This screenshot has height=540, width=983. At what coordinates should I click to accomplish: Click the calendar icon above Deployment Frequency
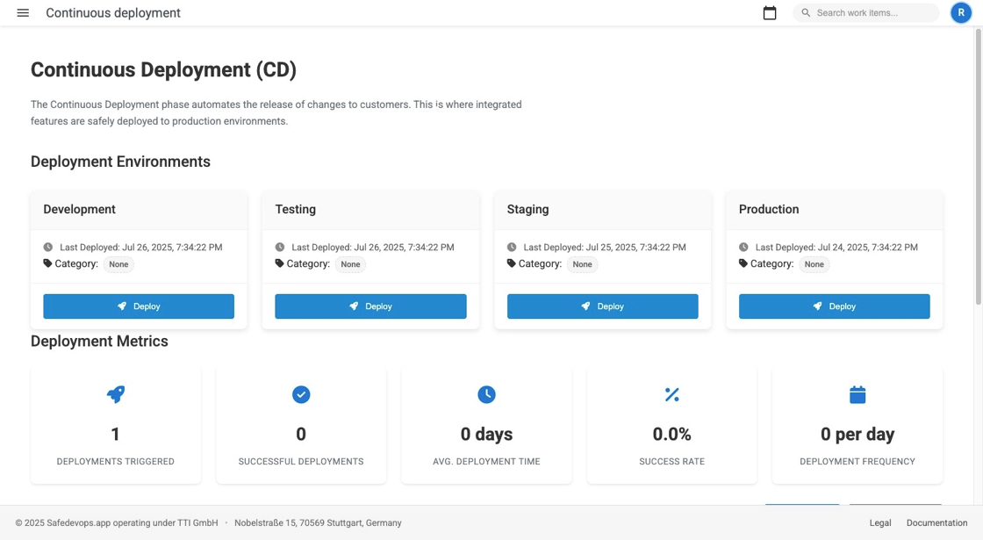[857, 394]
